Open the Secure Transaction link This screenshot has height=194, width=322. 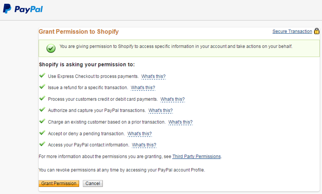(292, 32)
